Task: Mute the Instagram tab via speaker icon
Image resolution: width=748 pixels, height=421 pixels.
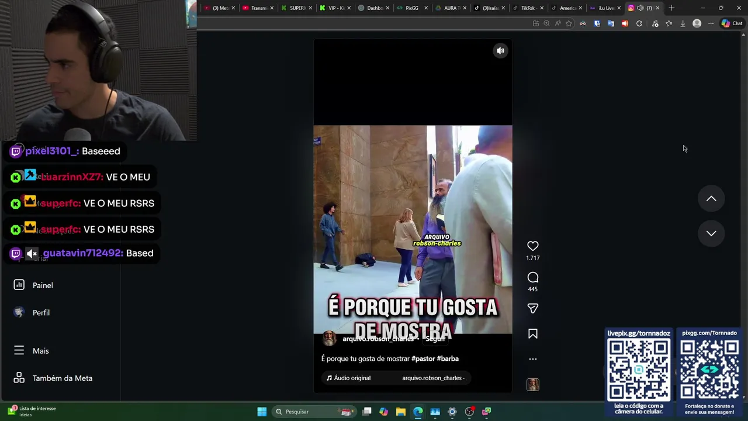Action: coord(640,8)
